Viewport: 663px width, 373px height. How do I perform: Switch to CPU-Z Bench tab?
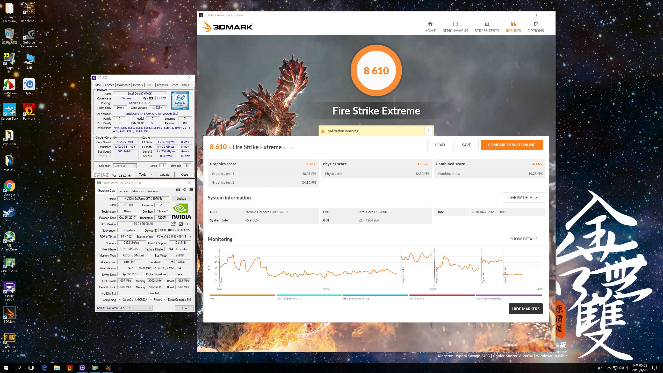174,85
